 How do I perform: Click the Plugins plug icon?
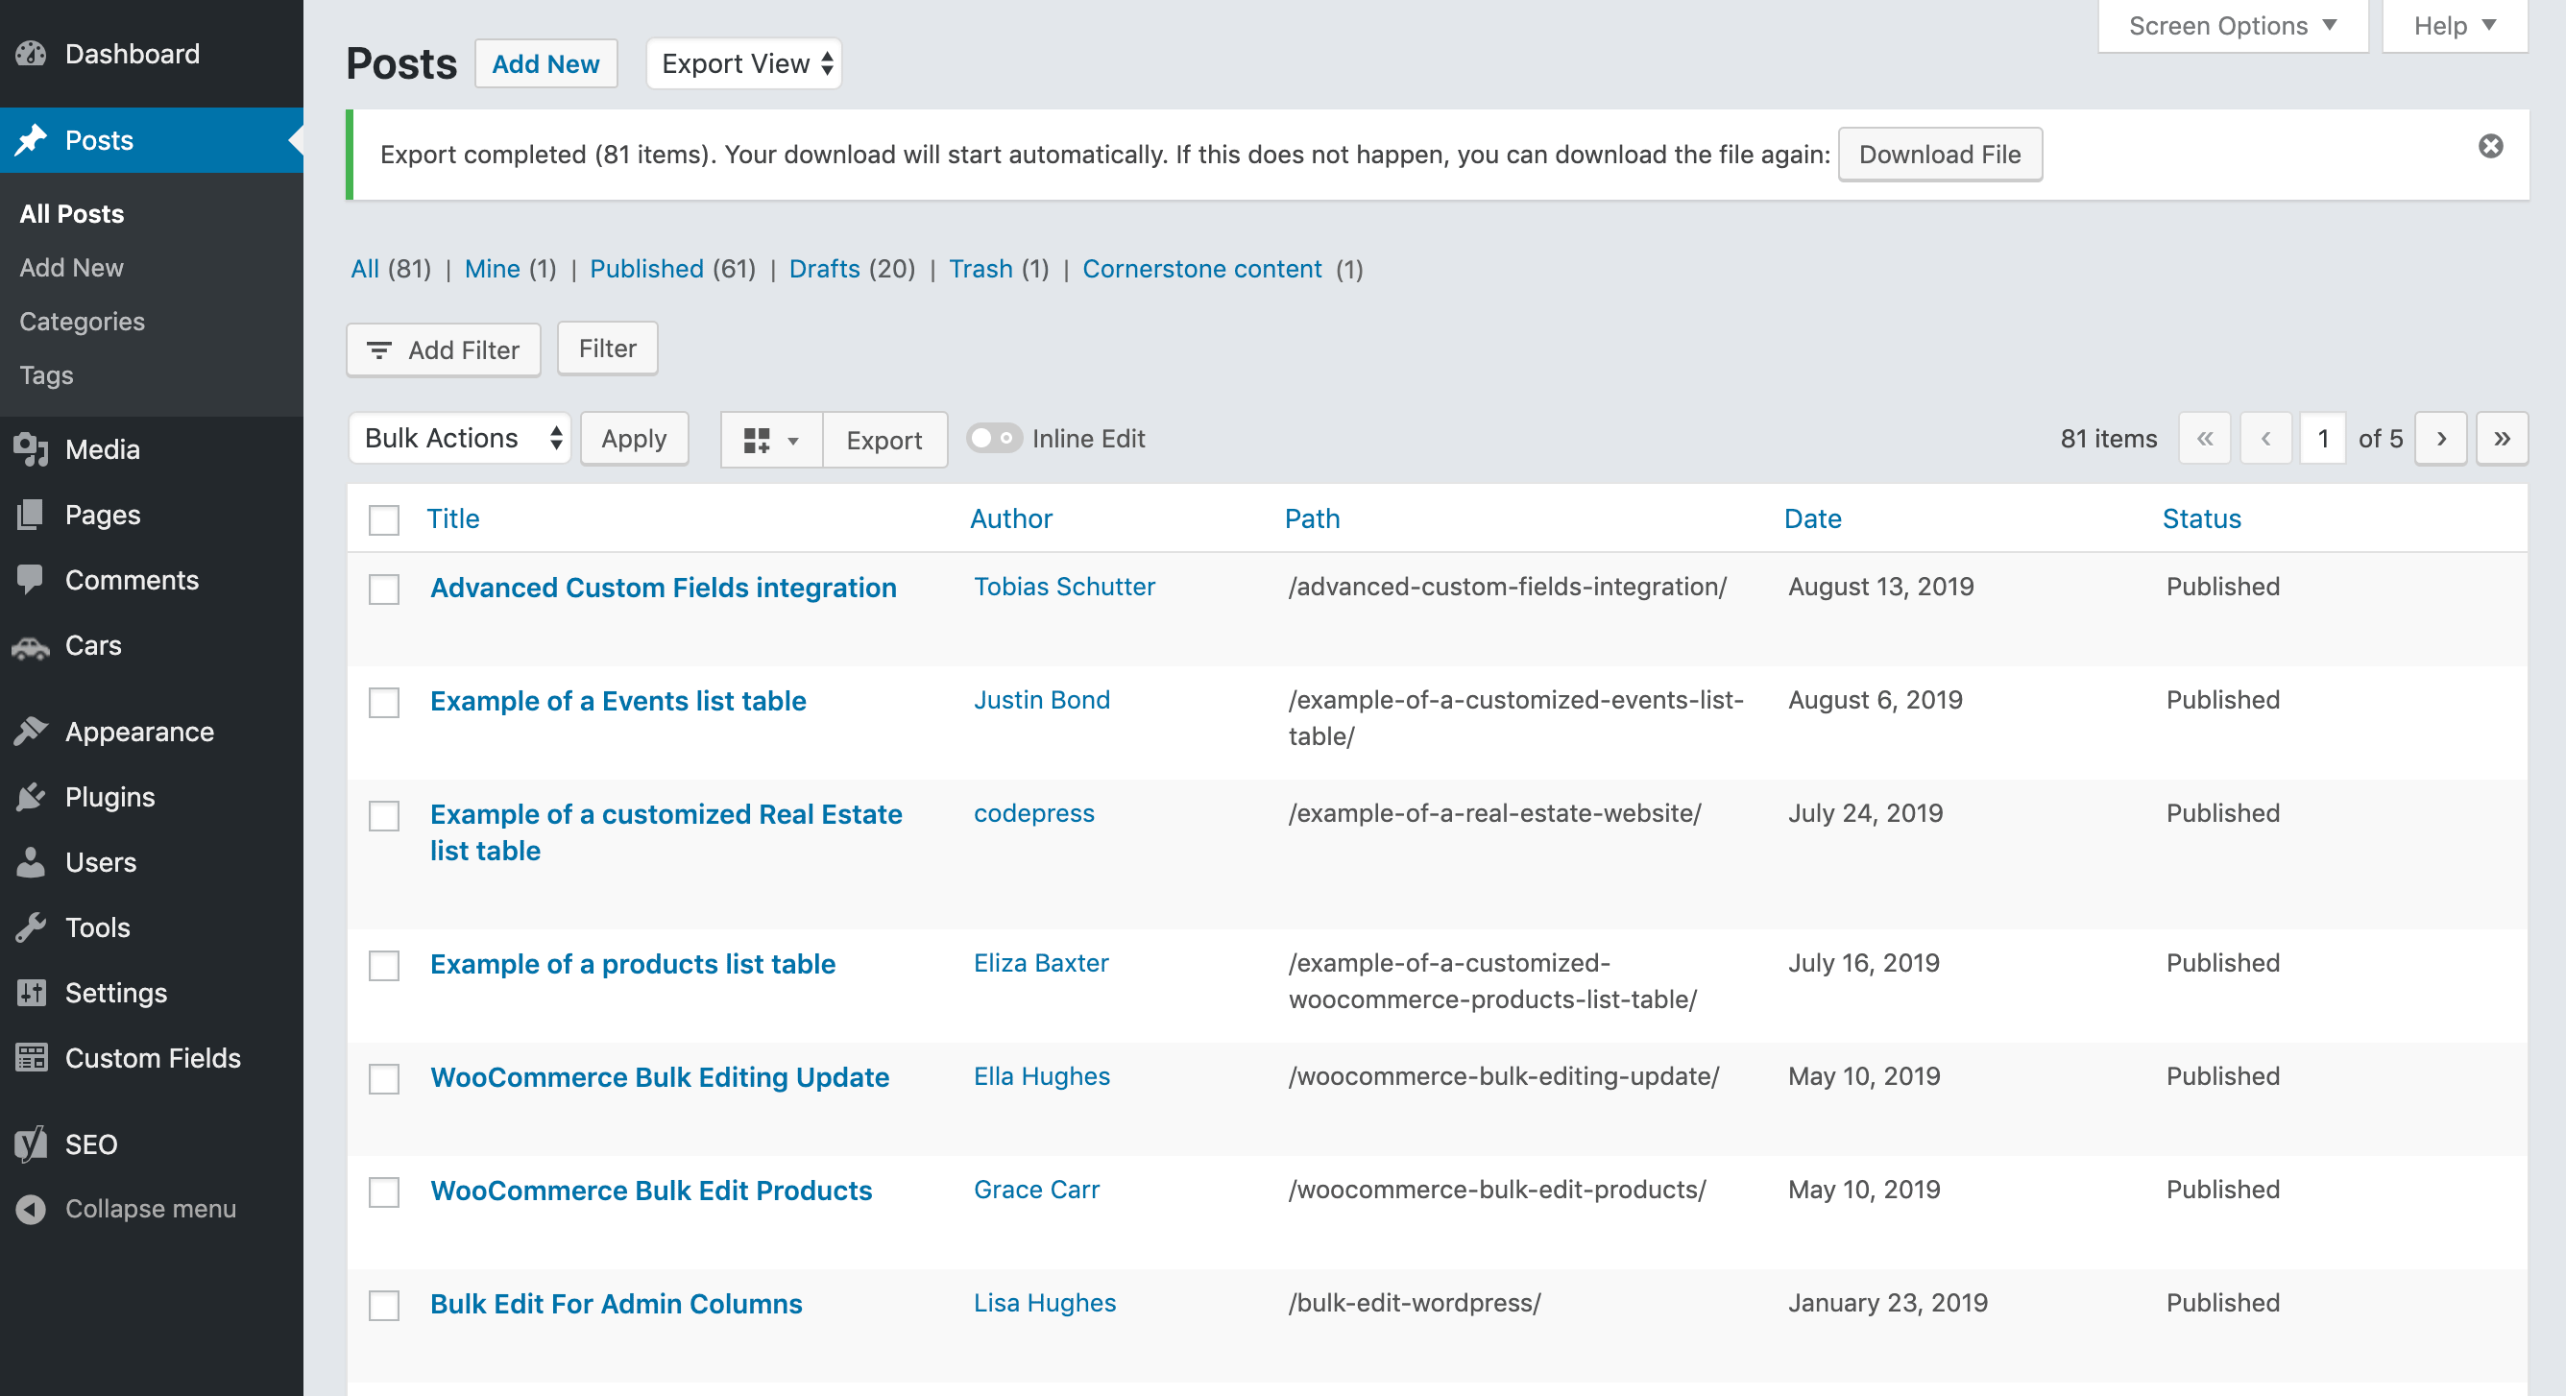31,798
